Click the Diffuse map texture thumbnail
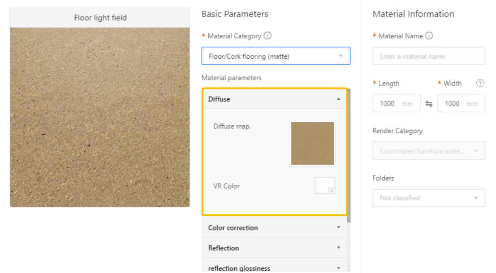 point(313,143)
